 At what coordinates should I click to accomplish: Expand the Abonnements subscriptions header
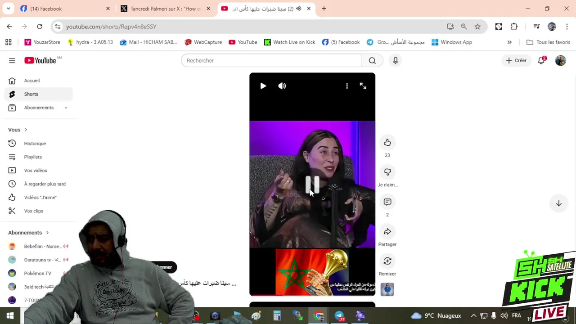(29, 233)
